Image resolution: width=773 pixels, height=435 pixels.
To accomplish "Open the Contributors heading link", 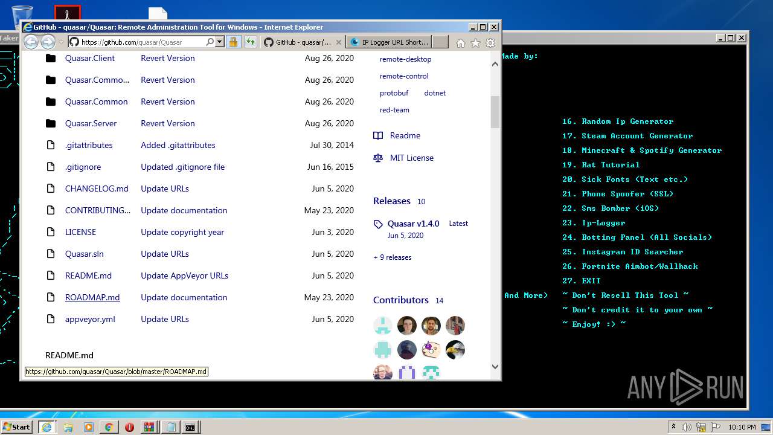I will [401, 300].
